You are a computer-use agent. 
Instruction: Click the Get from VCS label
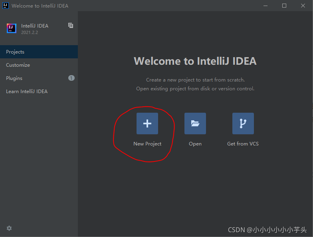[x=243, y=144]
